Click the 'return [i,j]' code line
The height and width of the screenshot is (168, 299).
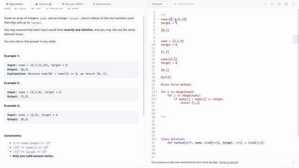[x=190, y=103]
